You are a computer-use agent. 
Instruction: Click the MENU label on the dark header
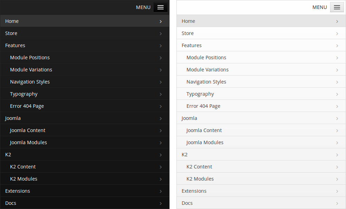pyautogui.click(x=143, y=7)
